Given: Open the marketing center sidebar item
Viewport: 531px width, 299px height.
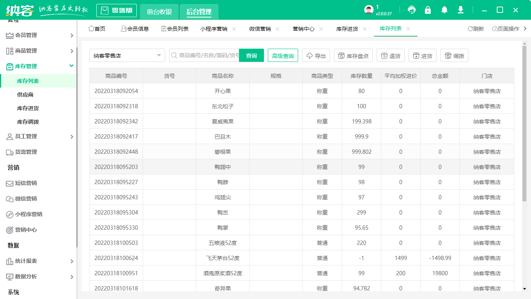Looking at the screenshot, I should coord(26,230).
